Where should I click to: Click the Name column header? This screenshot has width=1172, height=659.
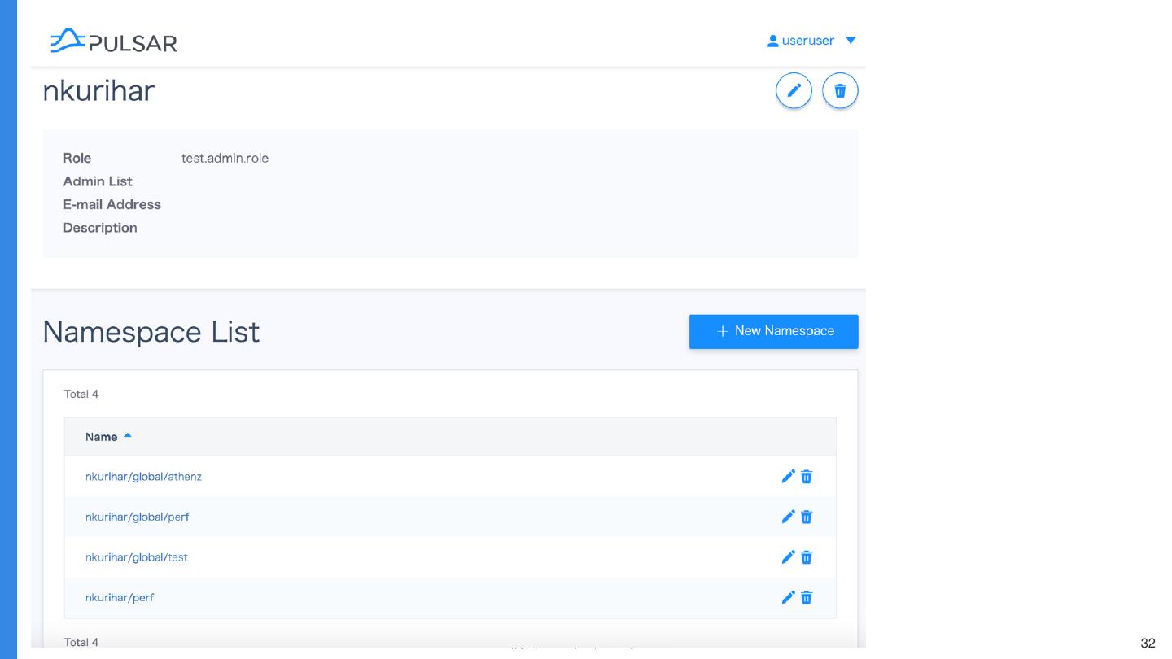102,437
